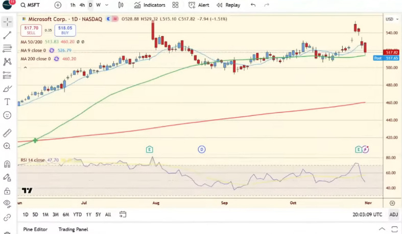Activate the zoom in tool
Screen dimensions: 402x234
(x=7, y=146)
